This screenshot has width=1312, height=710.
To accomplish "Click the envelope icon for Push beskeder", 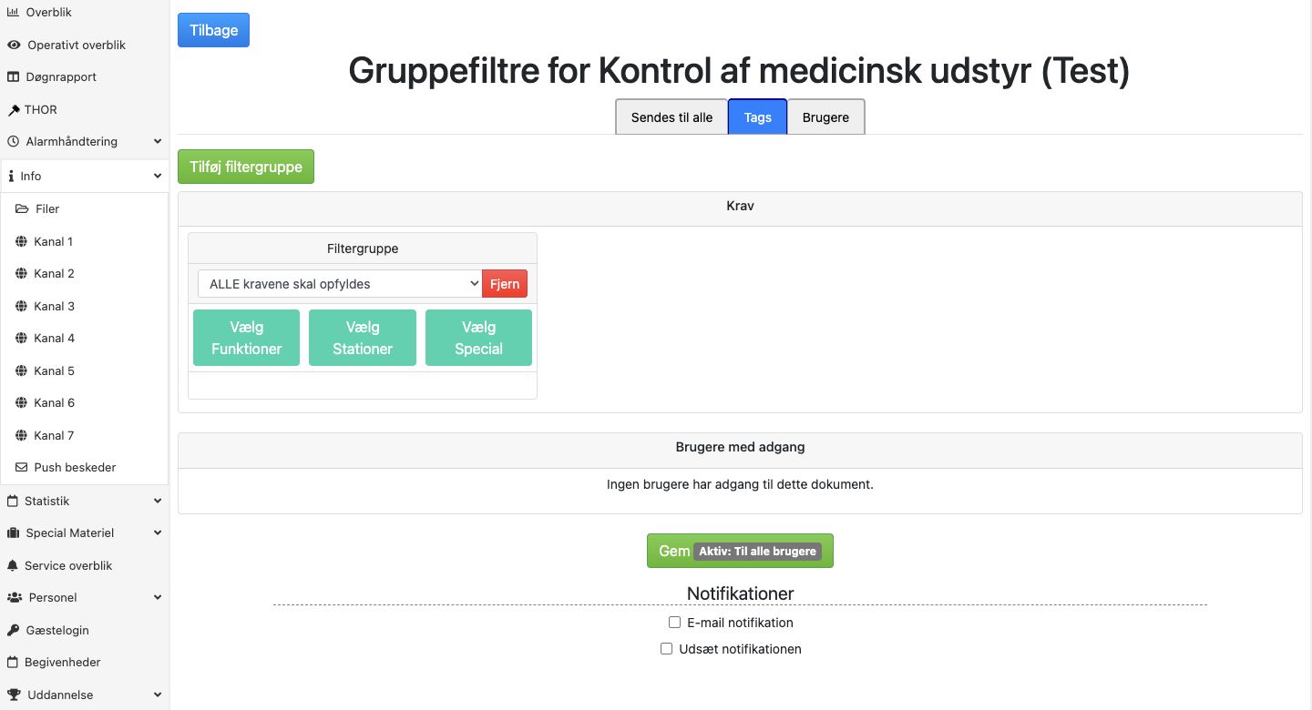I will pyautogui.click(x=23, y=467).
